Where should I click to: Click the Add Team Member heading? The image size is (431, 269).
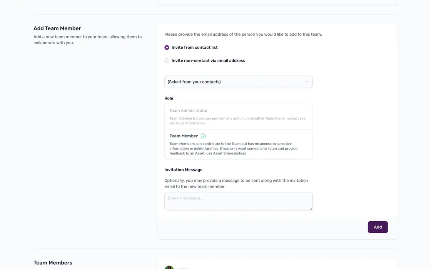click(57, 28)
